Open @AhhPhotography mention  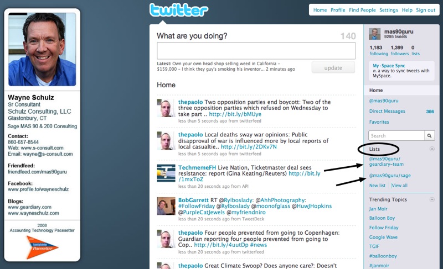(281, 201)
